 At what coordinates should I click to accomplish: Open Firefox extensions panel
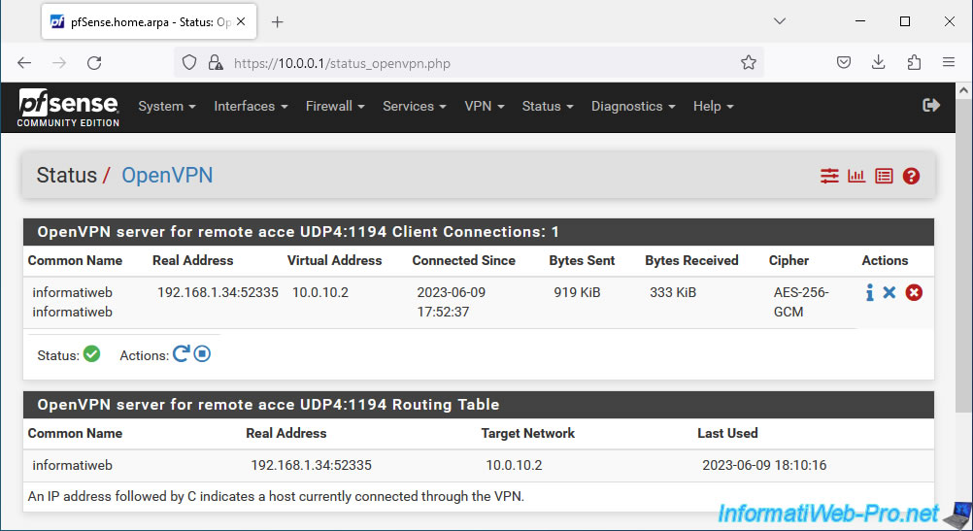[914, 63]
